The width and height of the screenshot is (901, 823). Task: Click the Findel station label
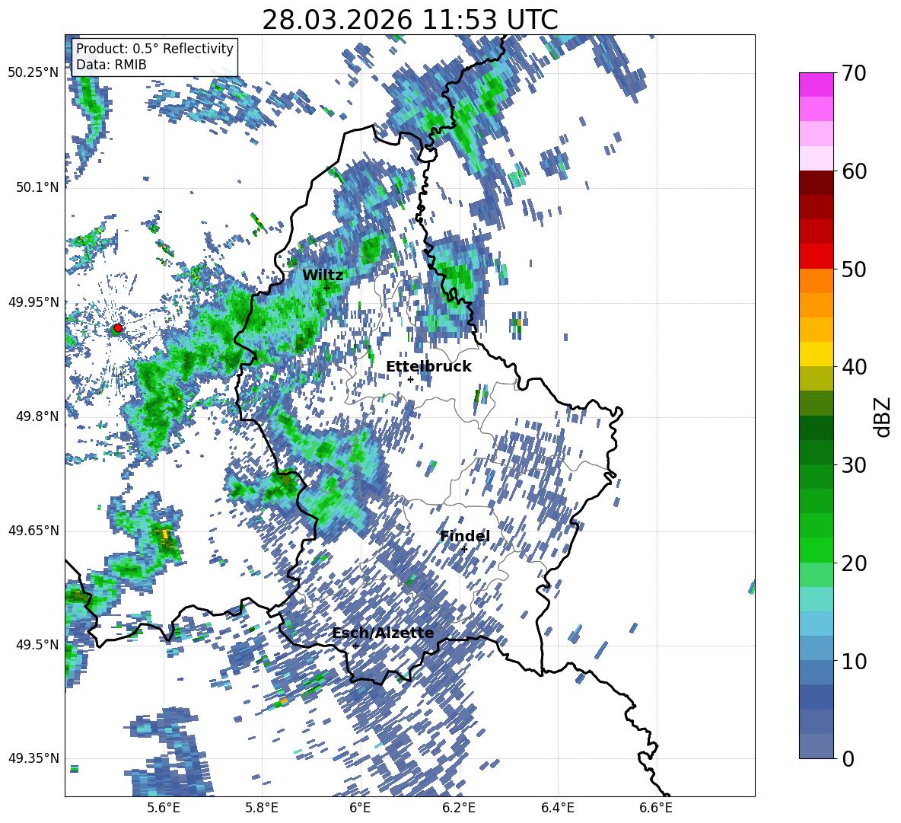tap(465, 536)
